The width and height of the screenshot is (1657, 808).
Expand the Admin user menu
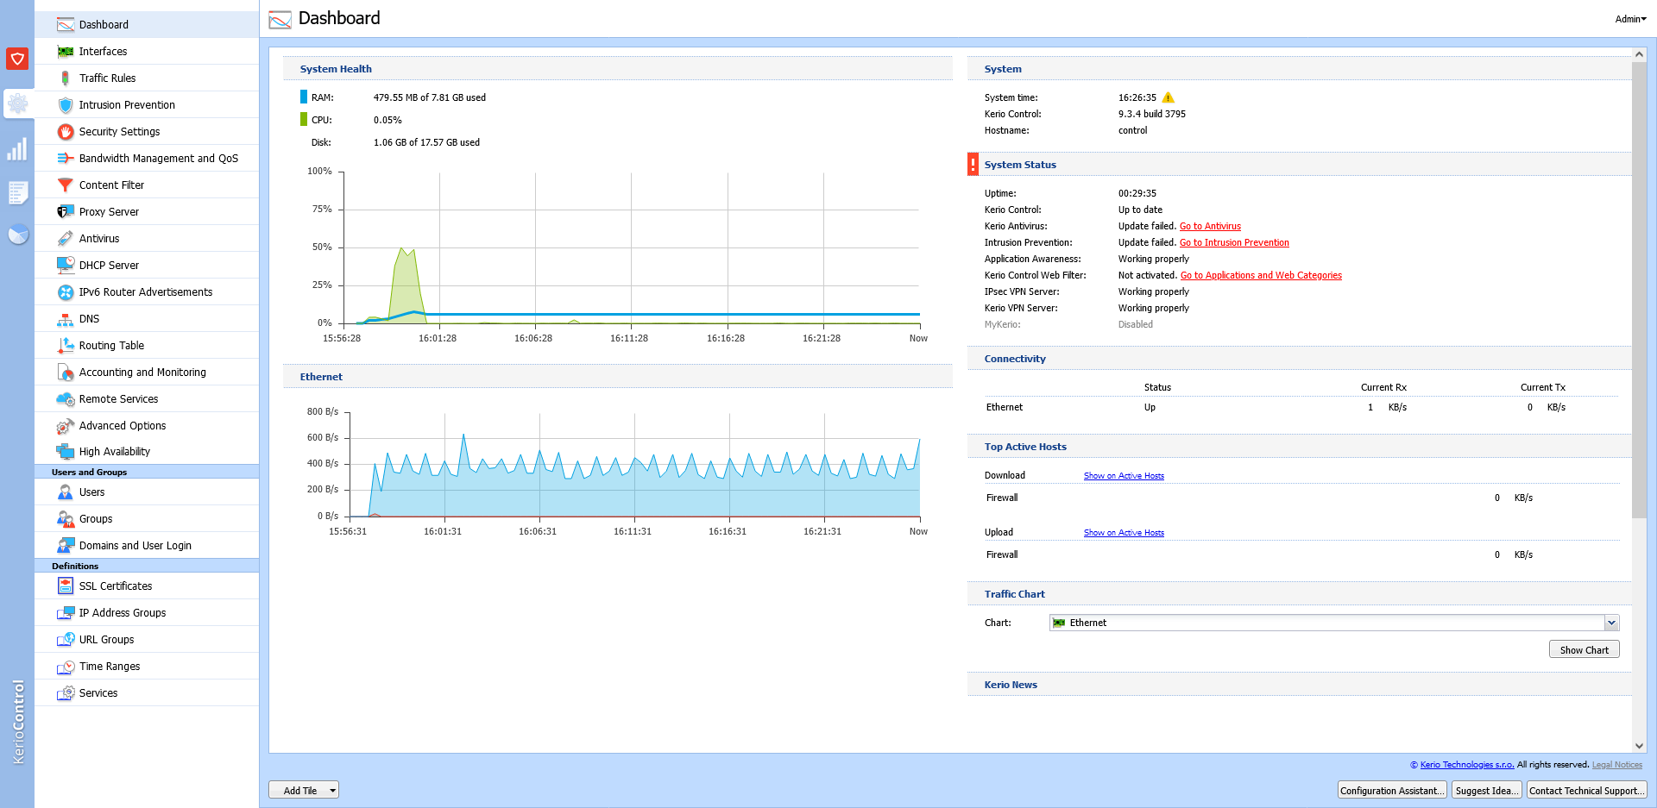pyautogui.click(x=1630, y=19)
